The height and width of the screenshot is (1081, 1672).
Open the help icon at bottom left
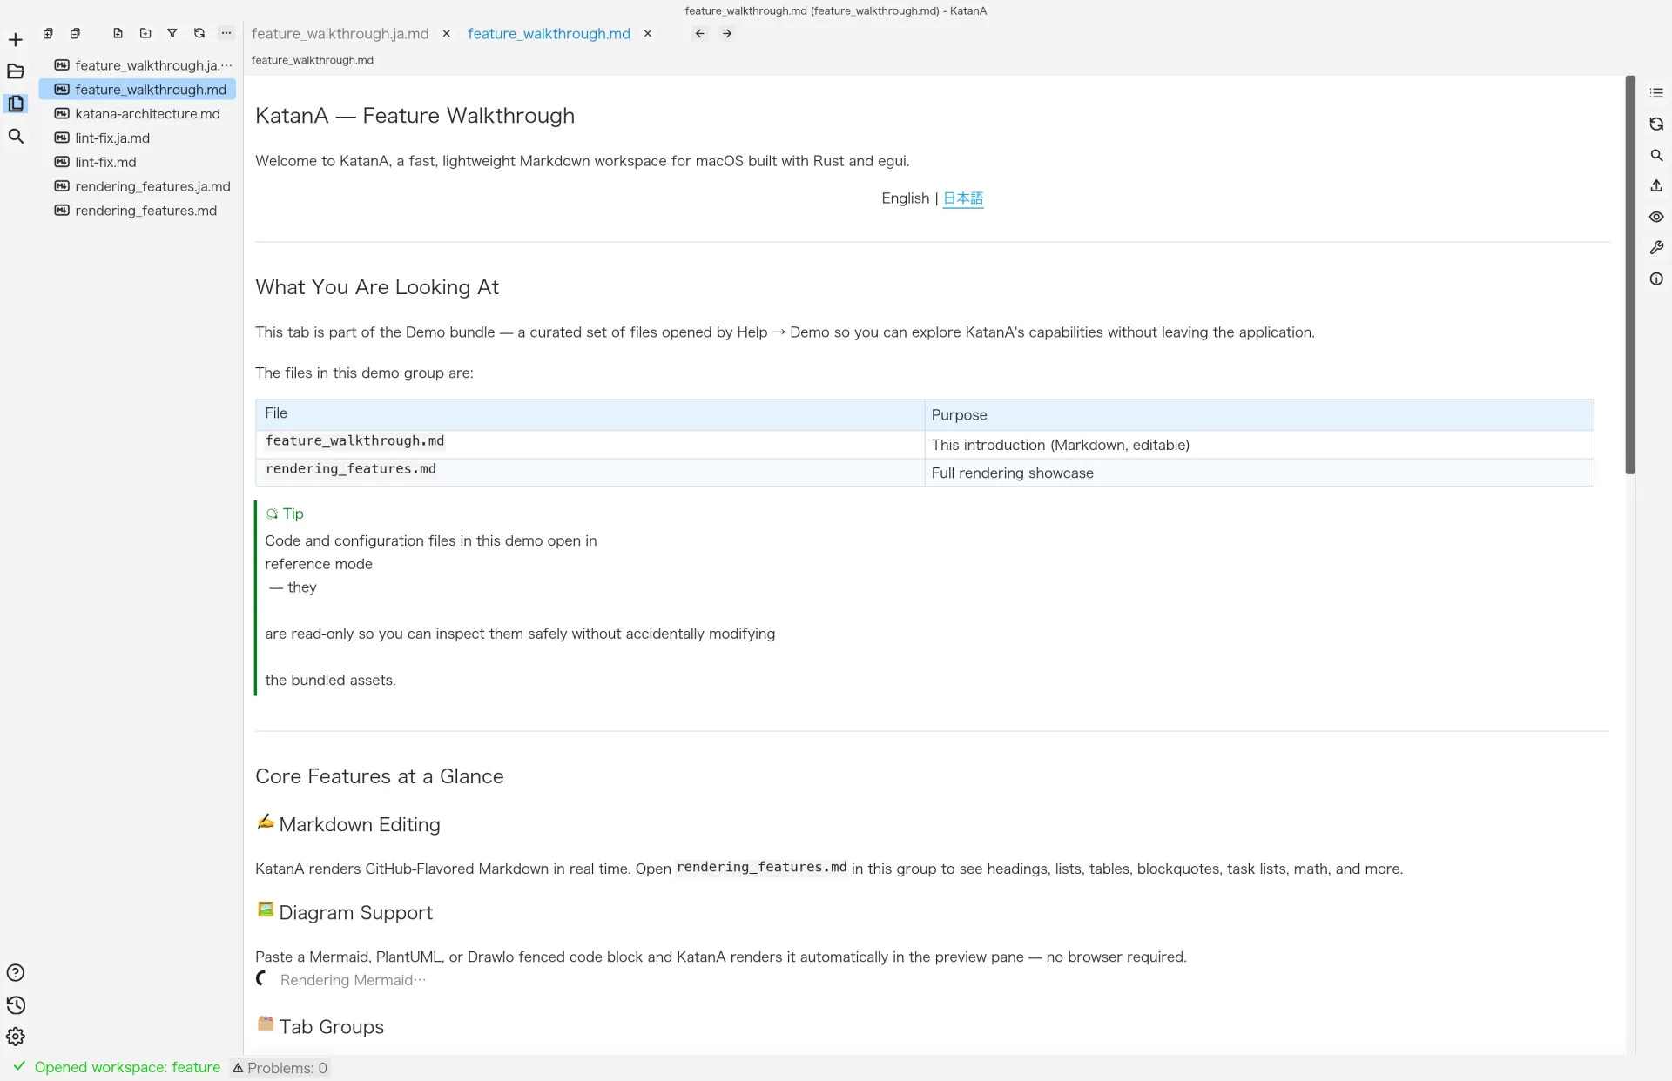(16, 973)
